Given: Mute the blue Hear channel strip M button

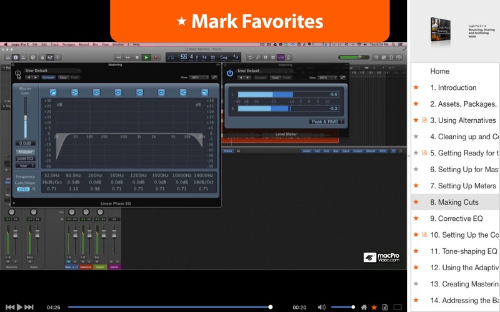Looking at the screenshot, I should pyautogui.click(x=69, y=261).
